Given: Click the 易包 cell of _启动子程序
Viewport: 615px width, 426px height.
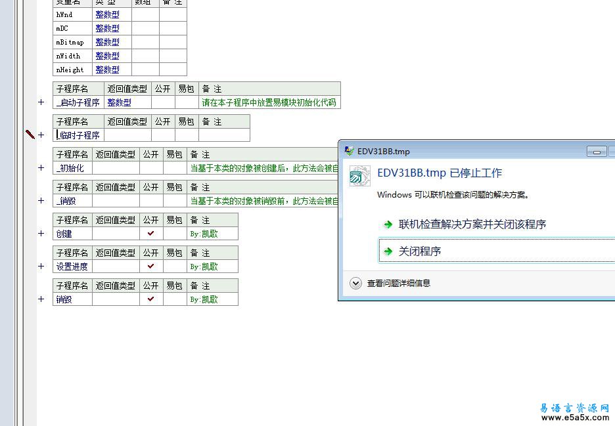Looking at the screenshot, I should point(187,102).
